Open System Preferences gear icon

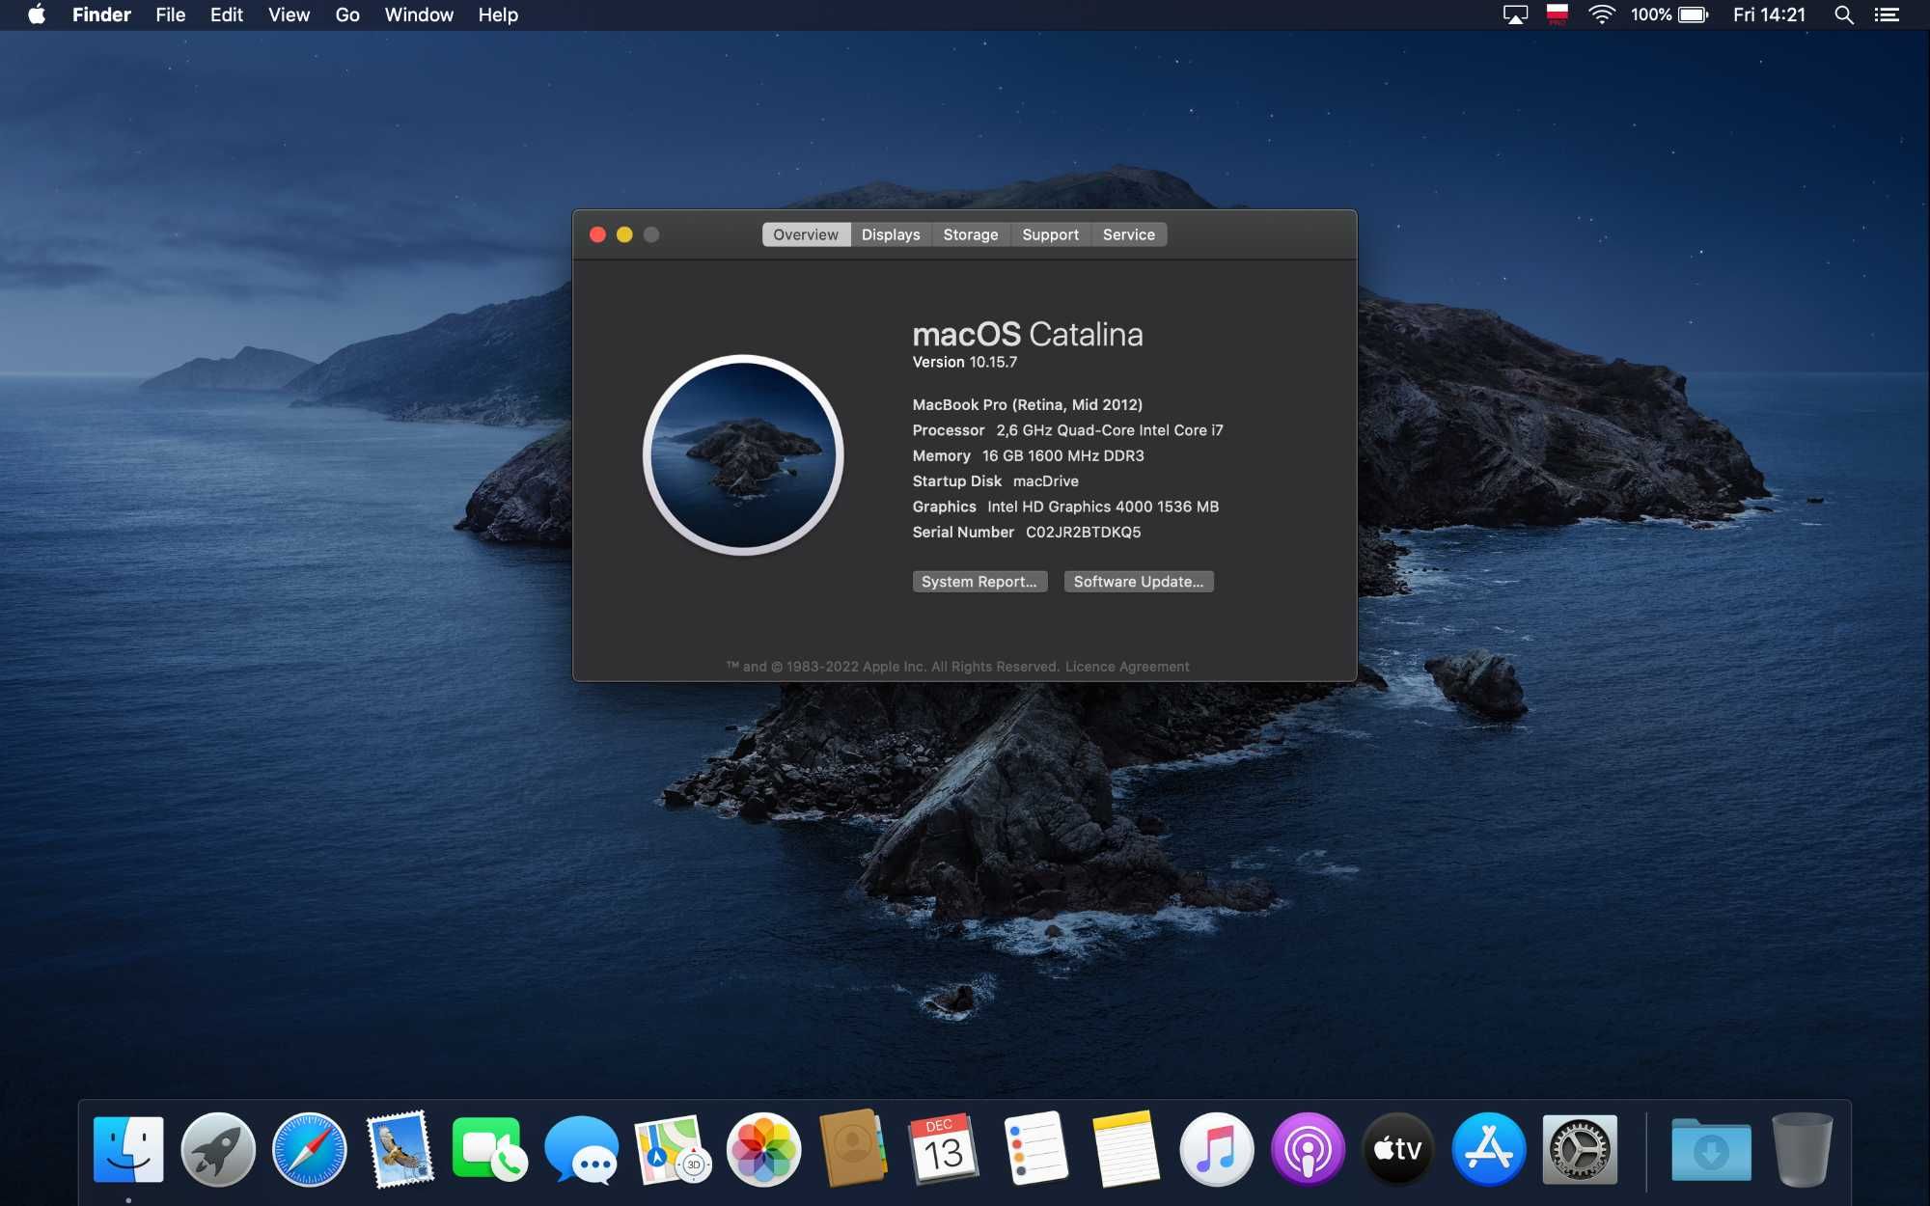[1580, 1149]
